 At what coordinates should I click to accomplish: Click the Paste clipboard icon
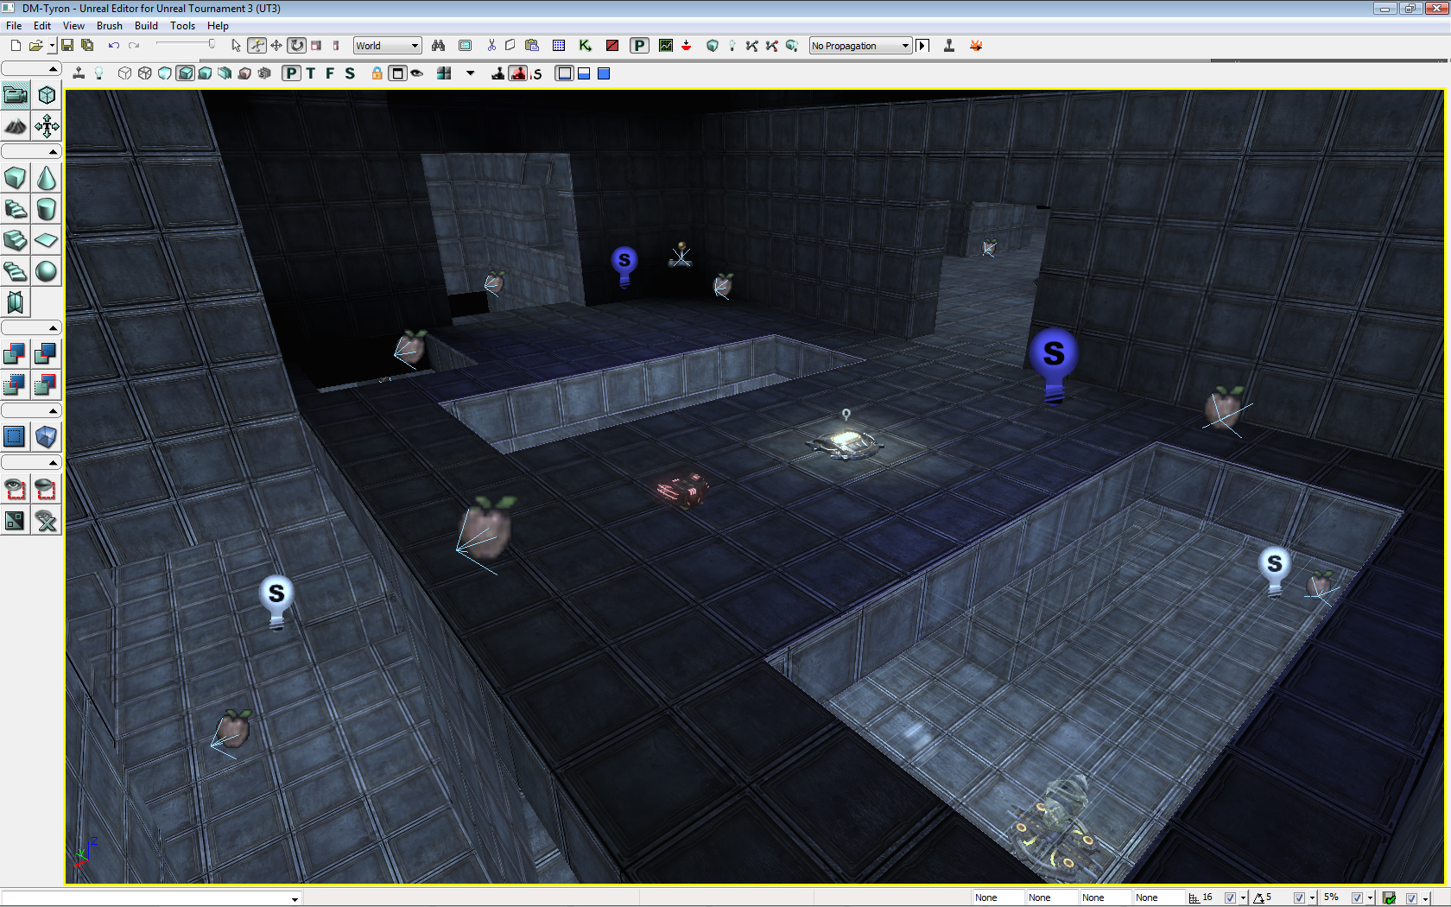[x=531, y=46]
